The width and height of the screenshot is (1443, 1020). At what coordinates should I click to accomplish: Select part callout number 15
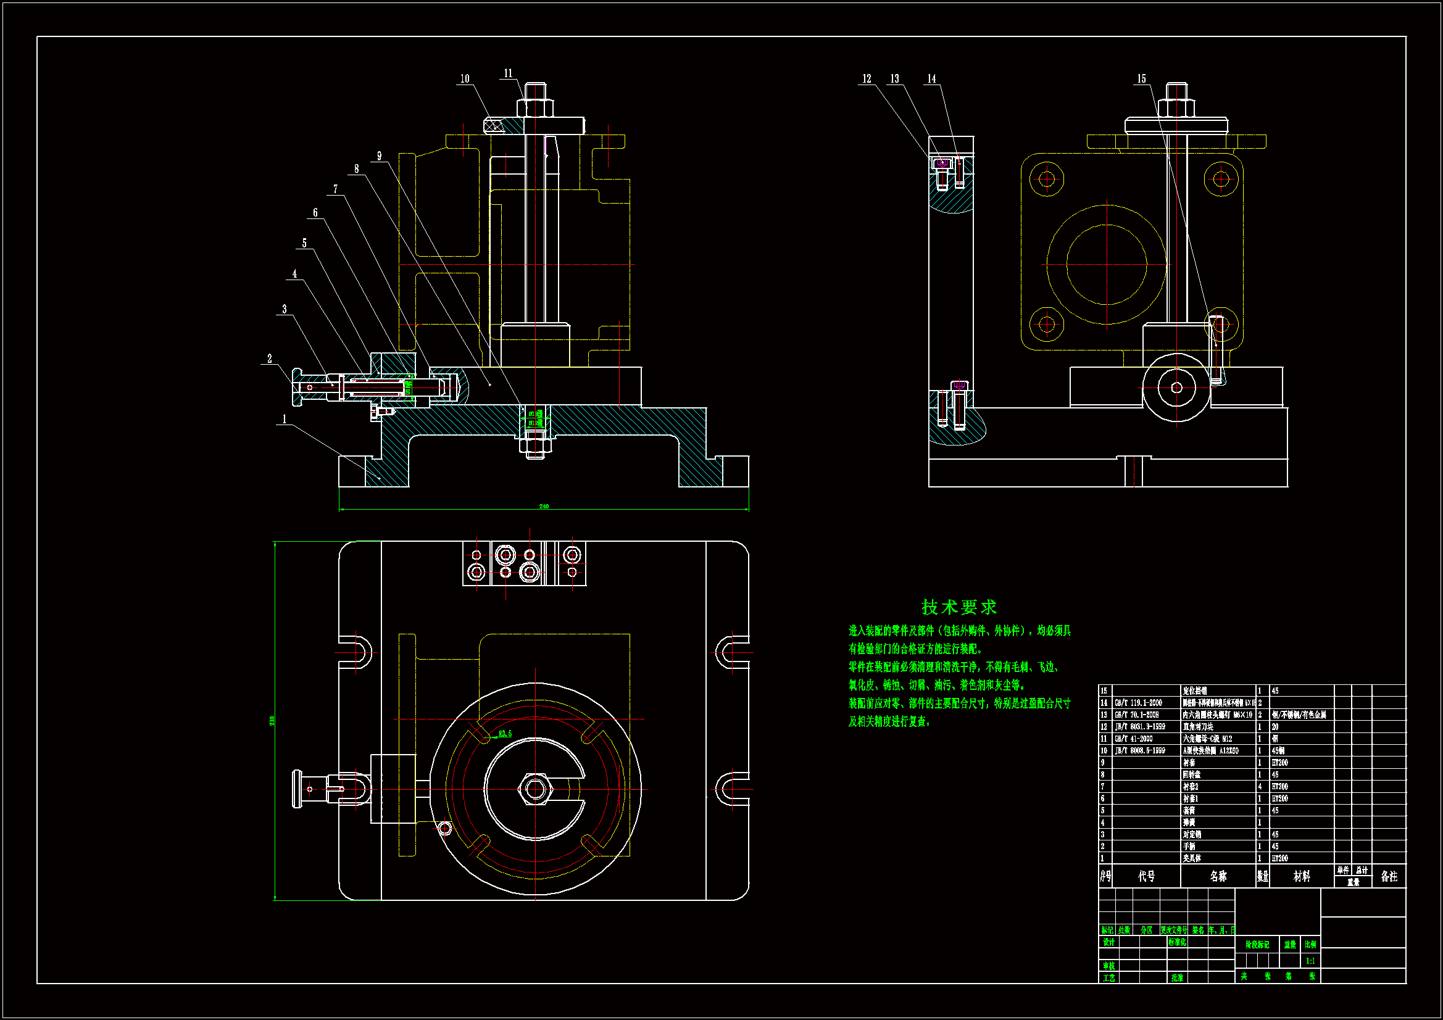pos(1141,79)
